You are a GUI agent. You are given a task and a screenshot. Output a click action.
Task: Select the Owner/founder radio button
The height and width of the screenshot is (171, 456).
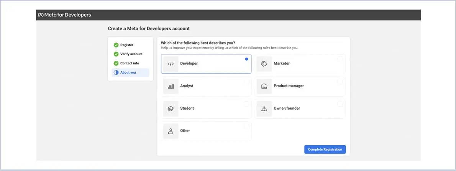coord(340,104)
